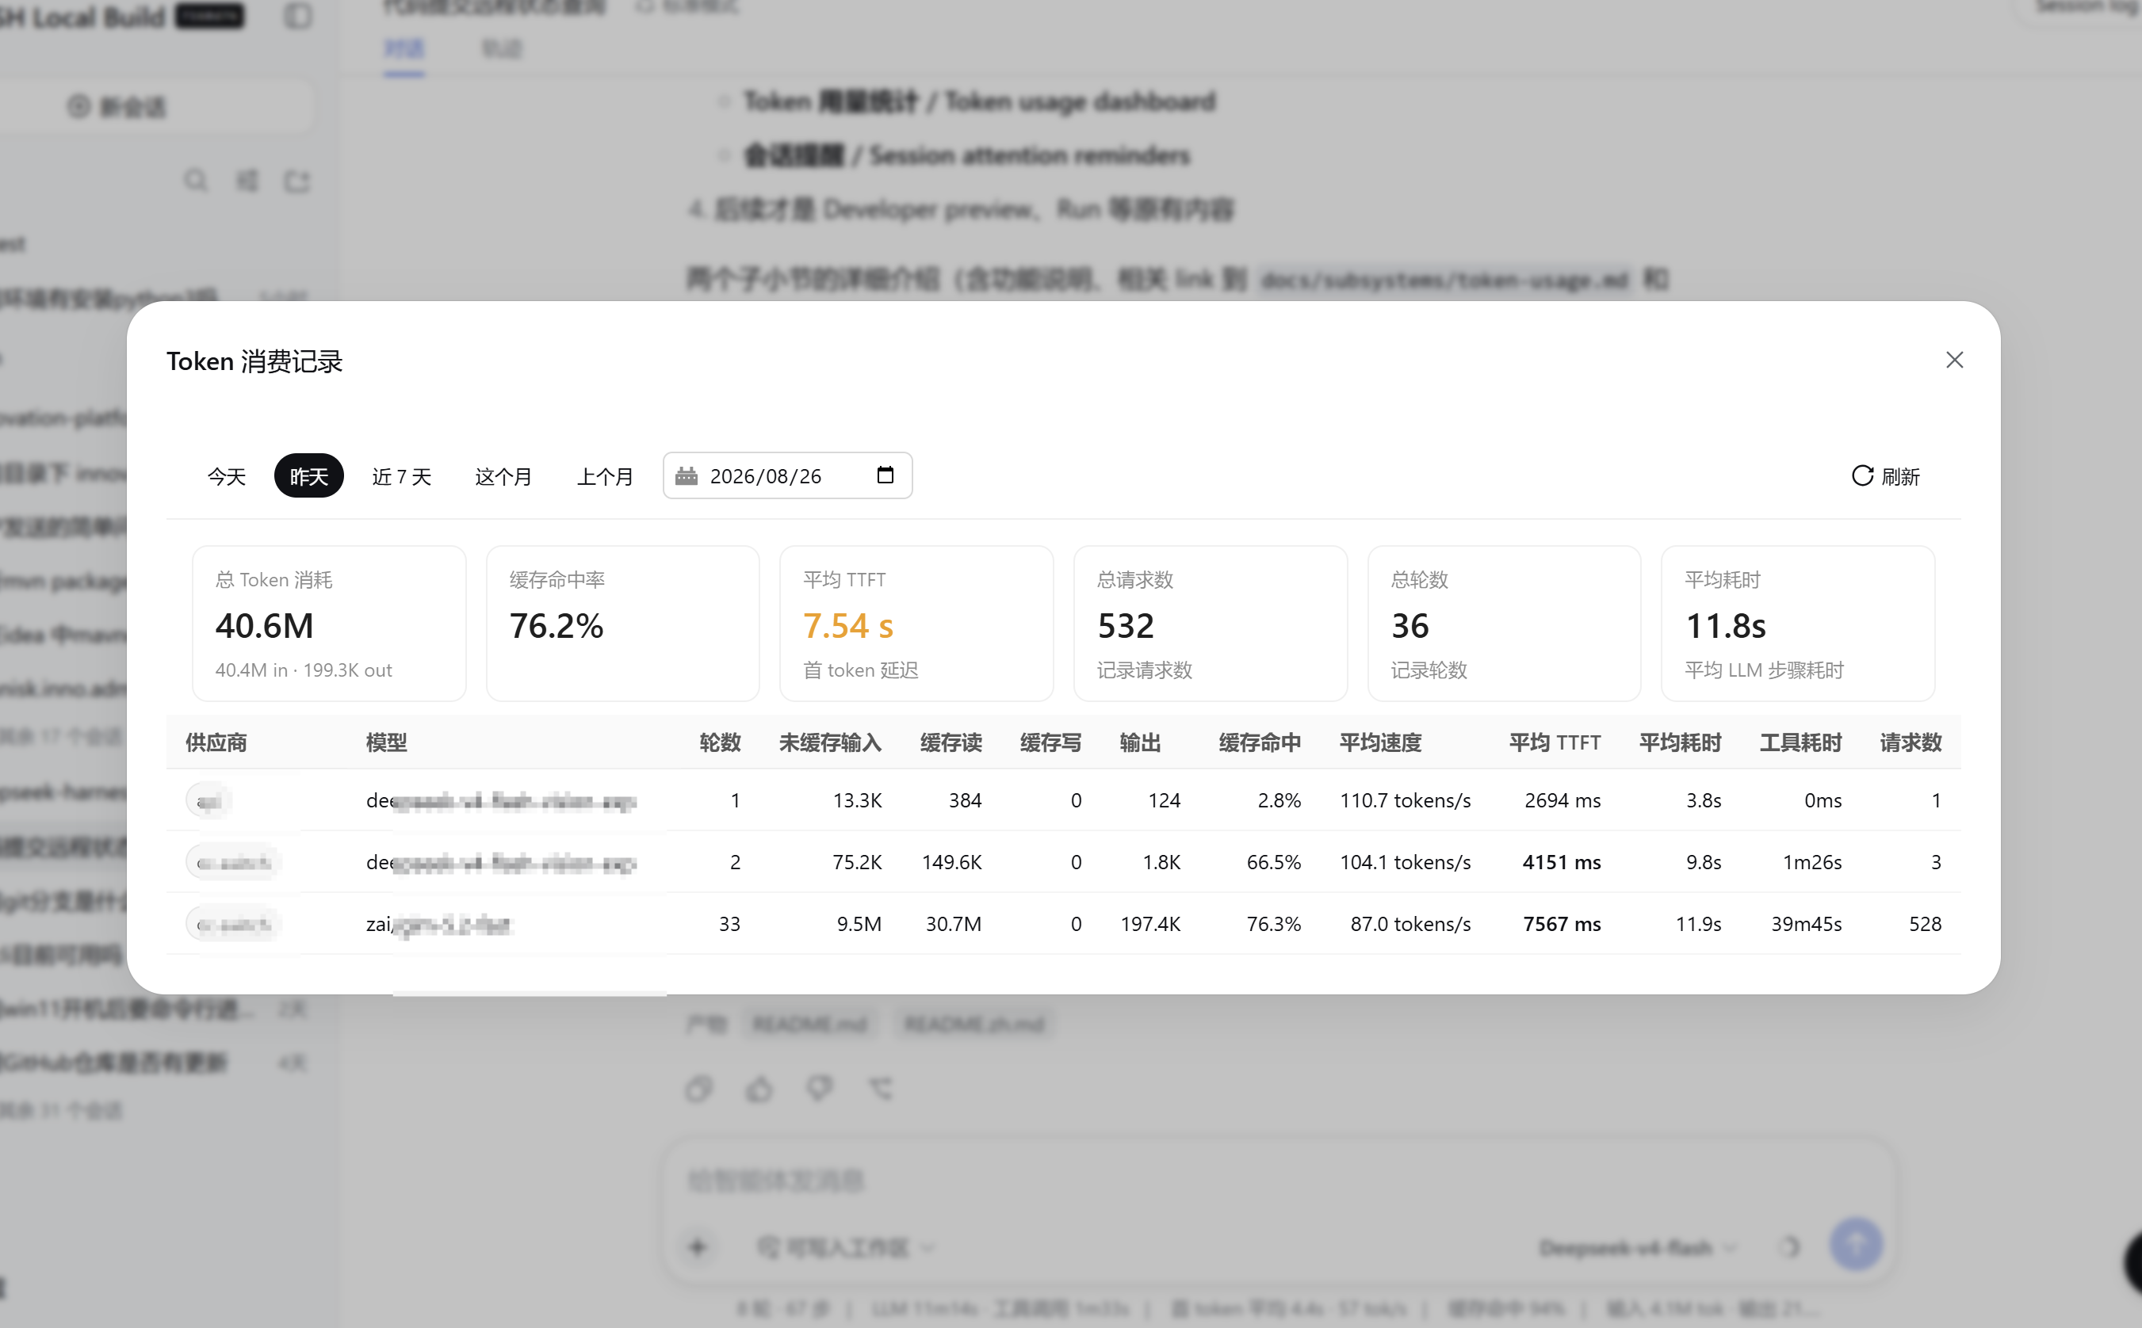Click the 总请求数 value 532
The image size is (2142, 1328).
click(x=1126, y=626)
